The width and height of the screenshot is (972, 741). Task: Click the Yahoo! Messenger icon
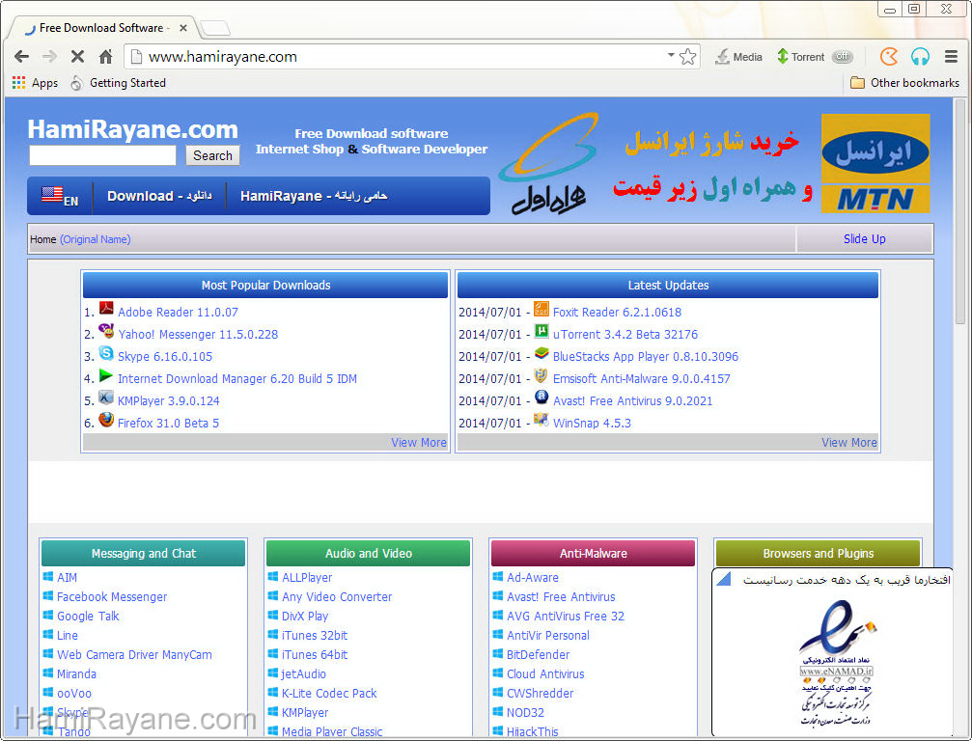[106, 331]
